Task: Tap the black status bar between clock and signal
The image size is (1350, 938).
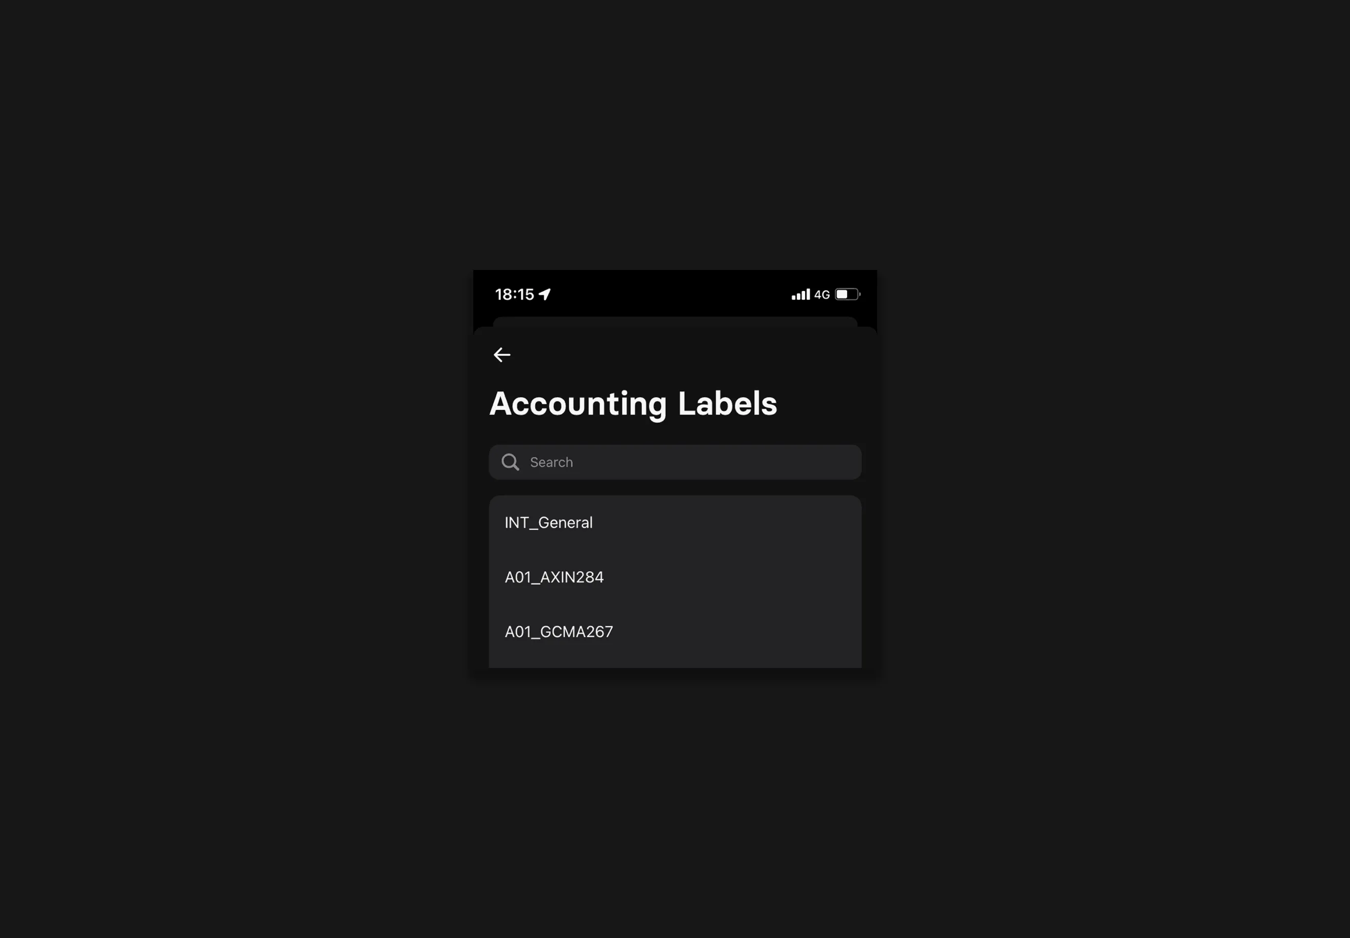Action: [x=670, y=294]
